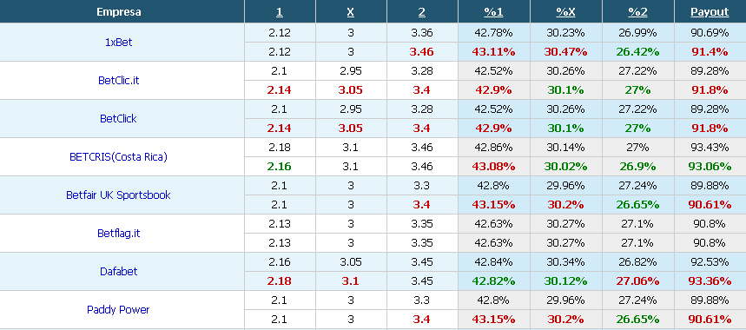This screenshot has height=330, width=746.
Task: Open the Betflag.it bookmaker link
Action: pos(118,234)
